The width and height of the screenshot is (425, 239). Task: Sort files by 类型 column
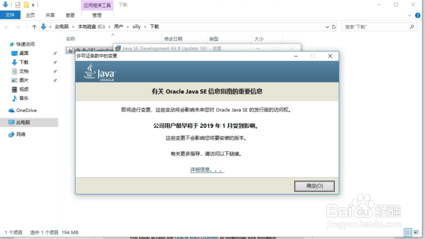pos(214,39)
